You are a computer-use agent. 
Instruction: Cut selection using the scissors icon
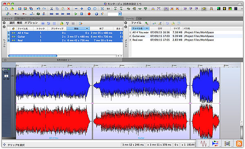51,9
